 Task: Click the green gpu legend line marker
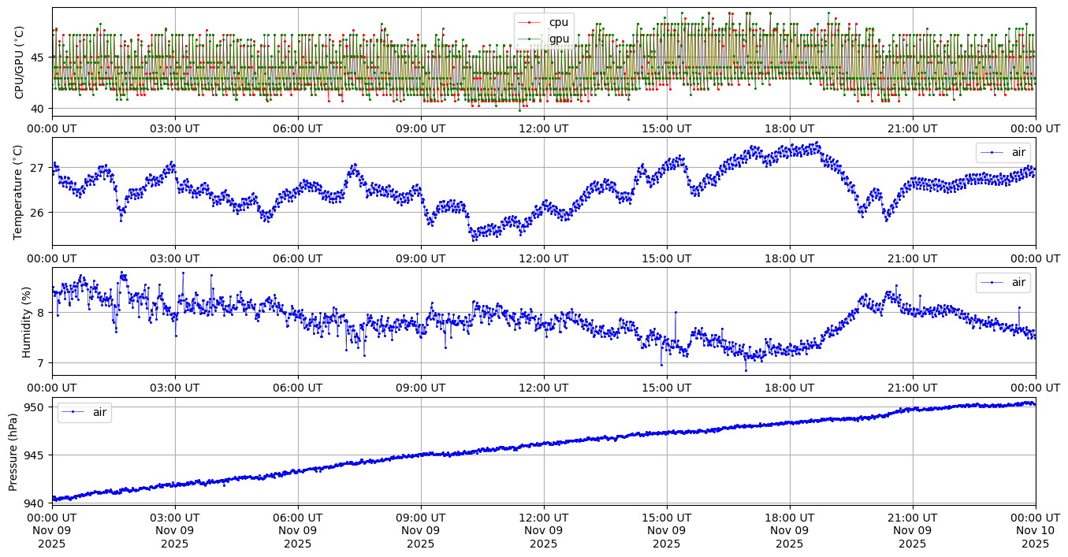529,39
